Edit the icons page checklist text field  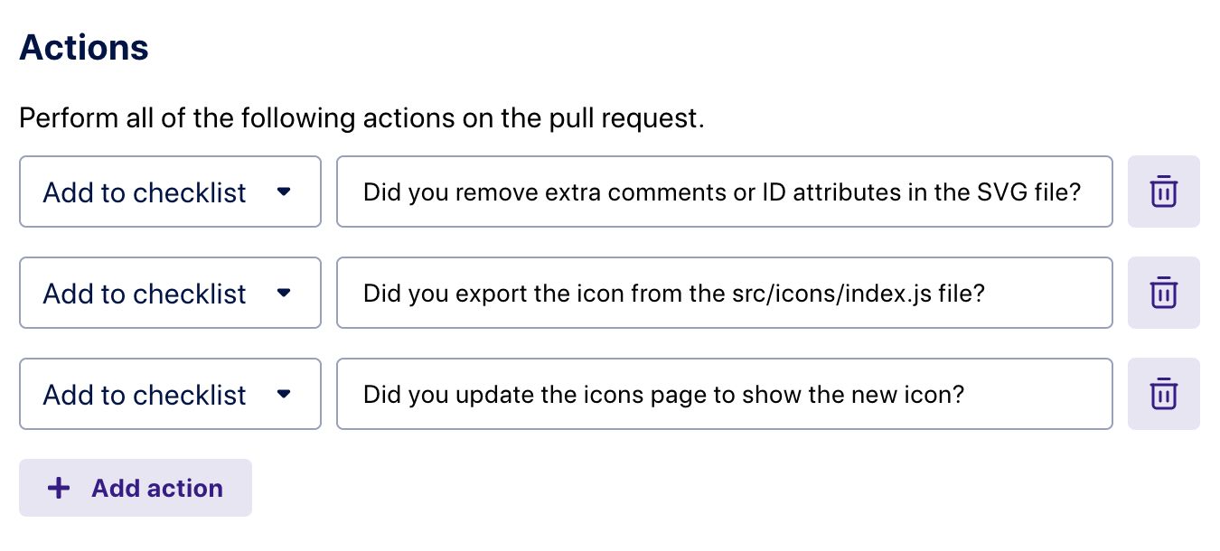pos(723,394)
